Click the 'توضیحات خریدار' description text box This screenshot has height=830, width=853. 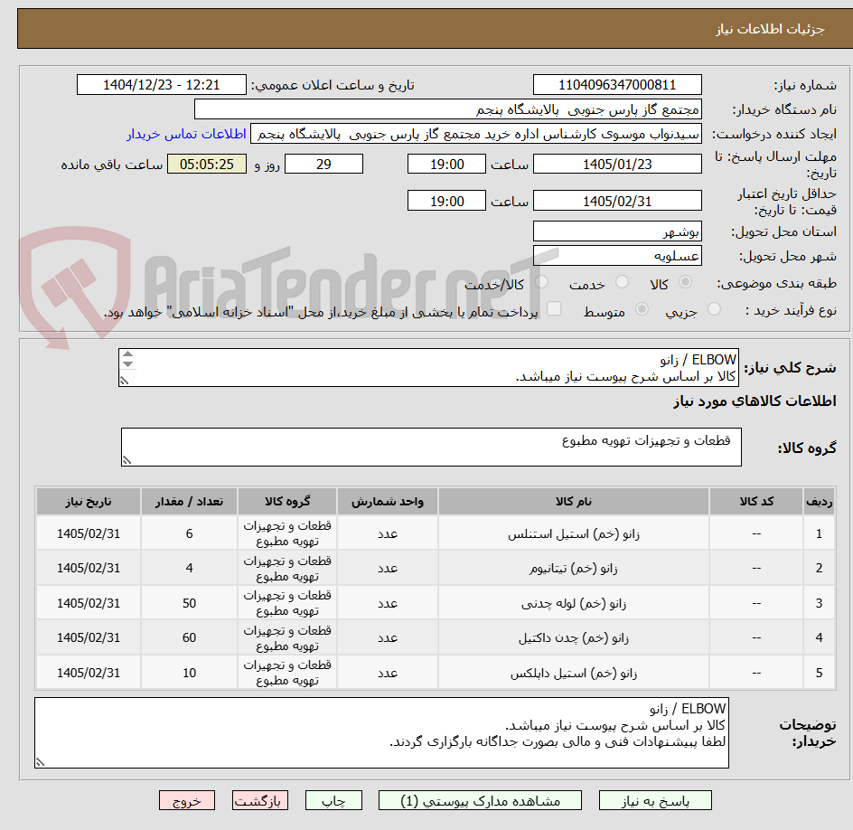[381, 733]
